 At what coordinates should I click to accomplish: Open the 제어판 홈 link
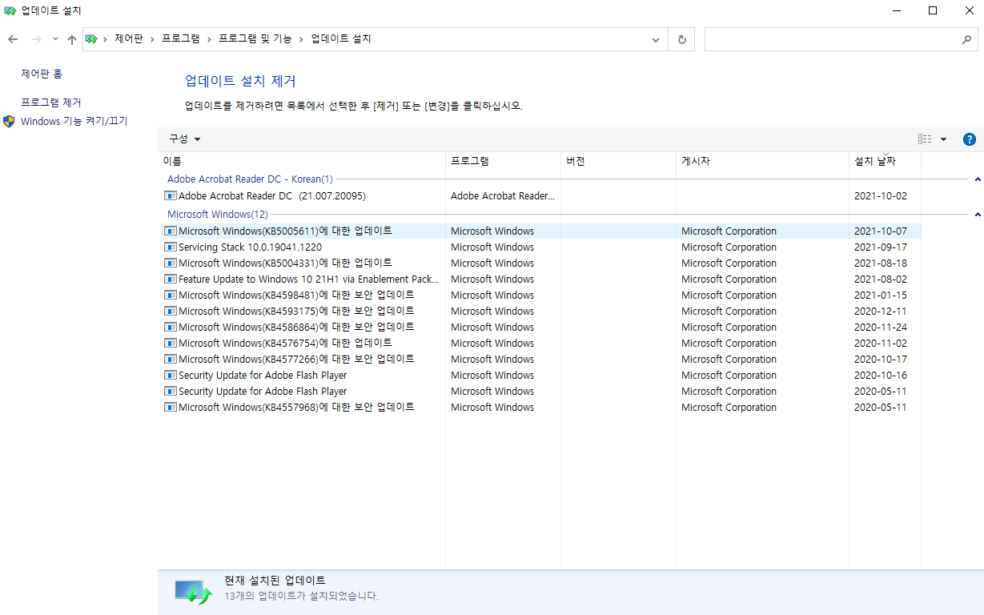click(x=42, y=74)
